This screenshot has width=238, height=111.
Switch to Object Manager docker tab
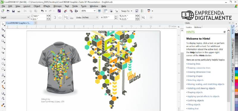[x=233, y=73]
